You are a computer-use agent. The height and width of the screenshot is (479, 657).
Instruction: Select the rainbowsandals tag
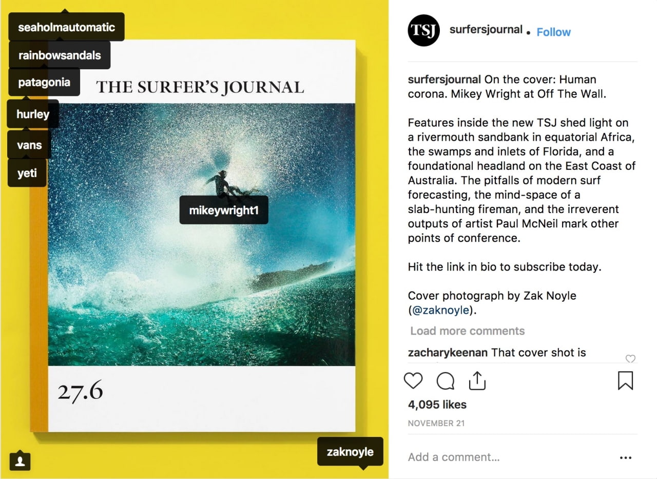click(x=60, y=55)
